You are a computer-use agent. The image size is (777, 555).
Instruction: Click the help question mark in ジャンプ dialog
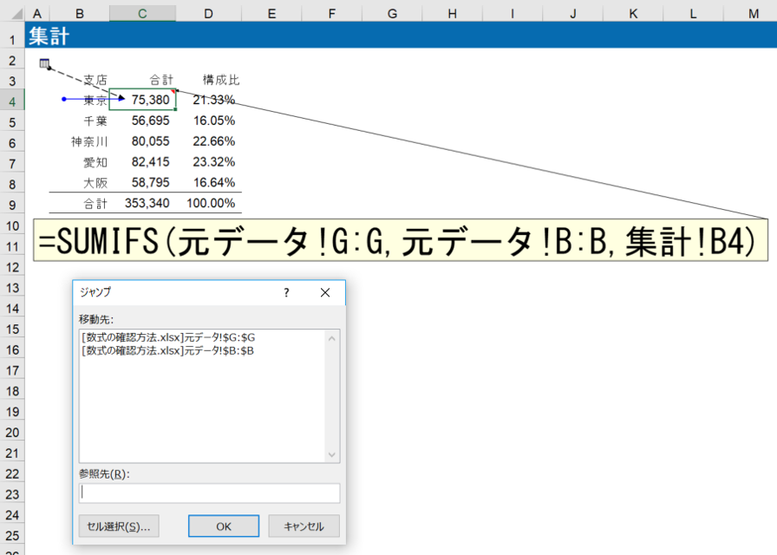[286, 293]
